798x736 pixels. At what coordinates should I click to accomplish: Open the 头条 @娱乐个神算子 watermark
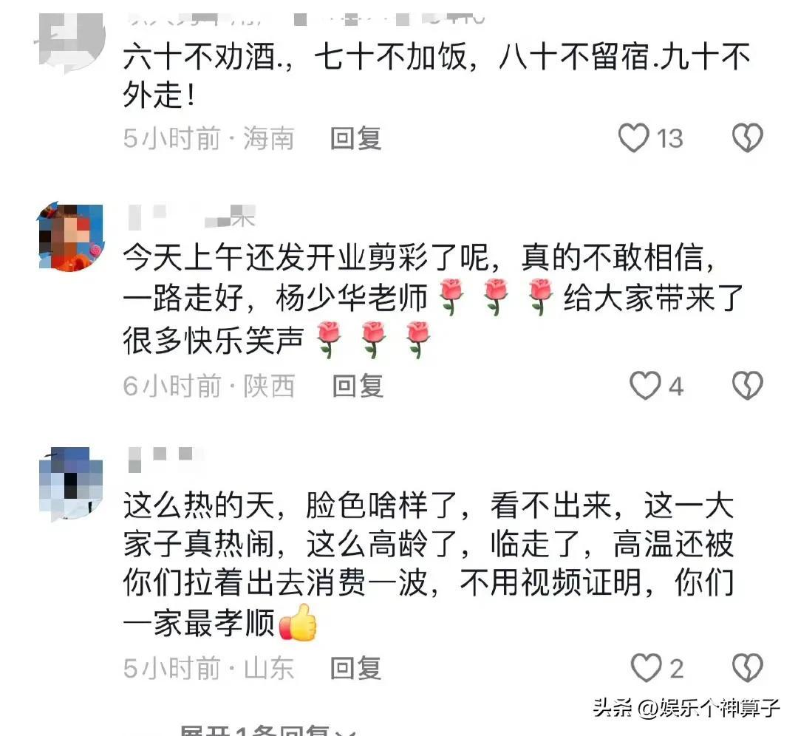point(686,707)
